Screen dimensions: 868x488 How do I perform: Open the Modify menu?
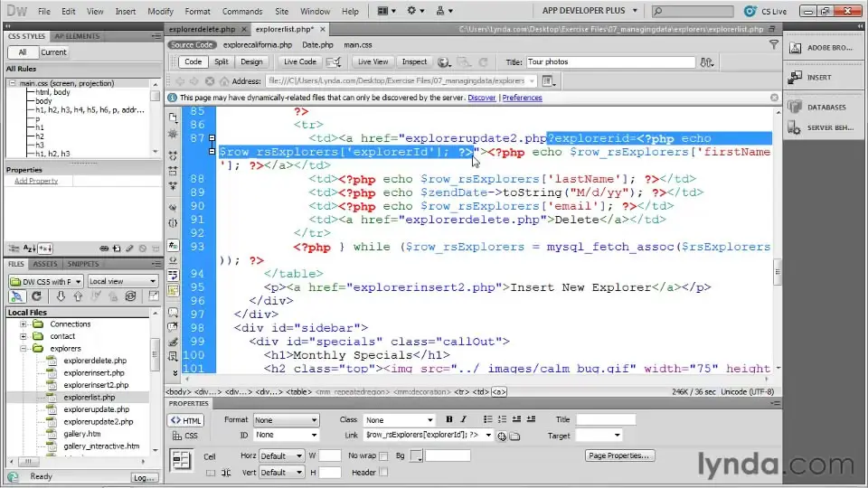(161, 11)
